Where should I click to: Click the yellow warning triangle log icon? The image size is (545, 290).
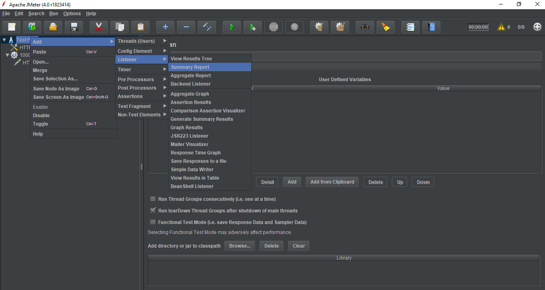pos(501,27)
